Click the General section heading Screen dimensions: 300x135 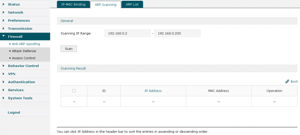click(x=67, y=21)
